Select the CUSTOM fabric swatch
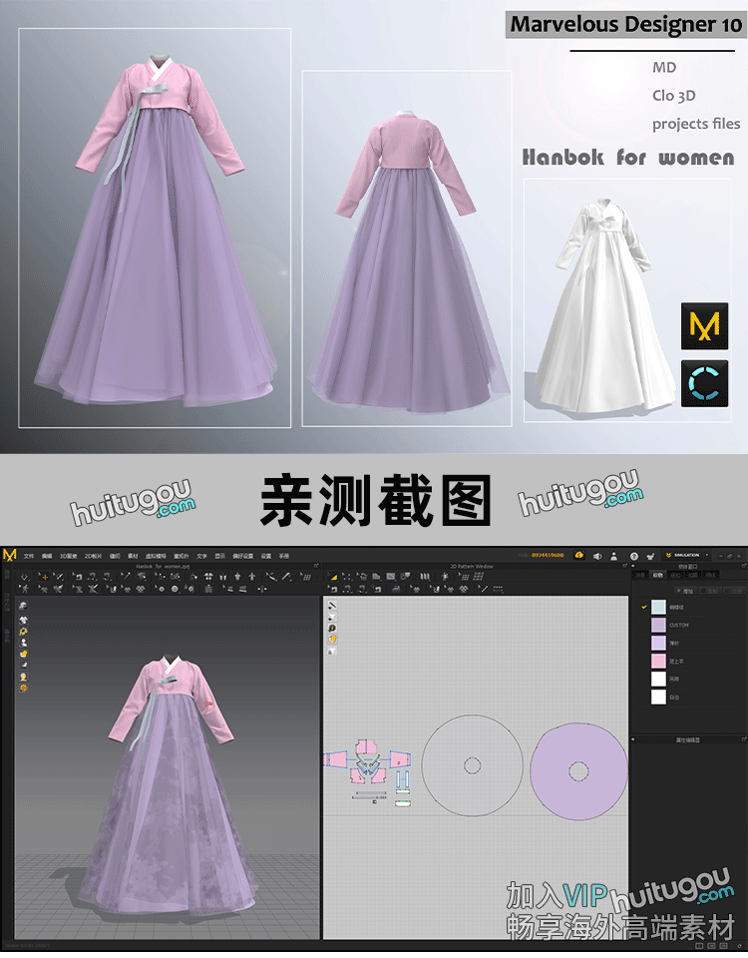 click(658, 625)
